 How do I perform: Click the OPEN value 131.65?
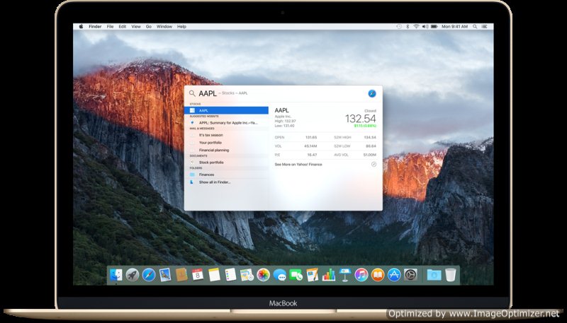click(311, 137)
